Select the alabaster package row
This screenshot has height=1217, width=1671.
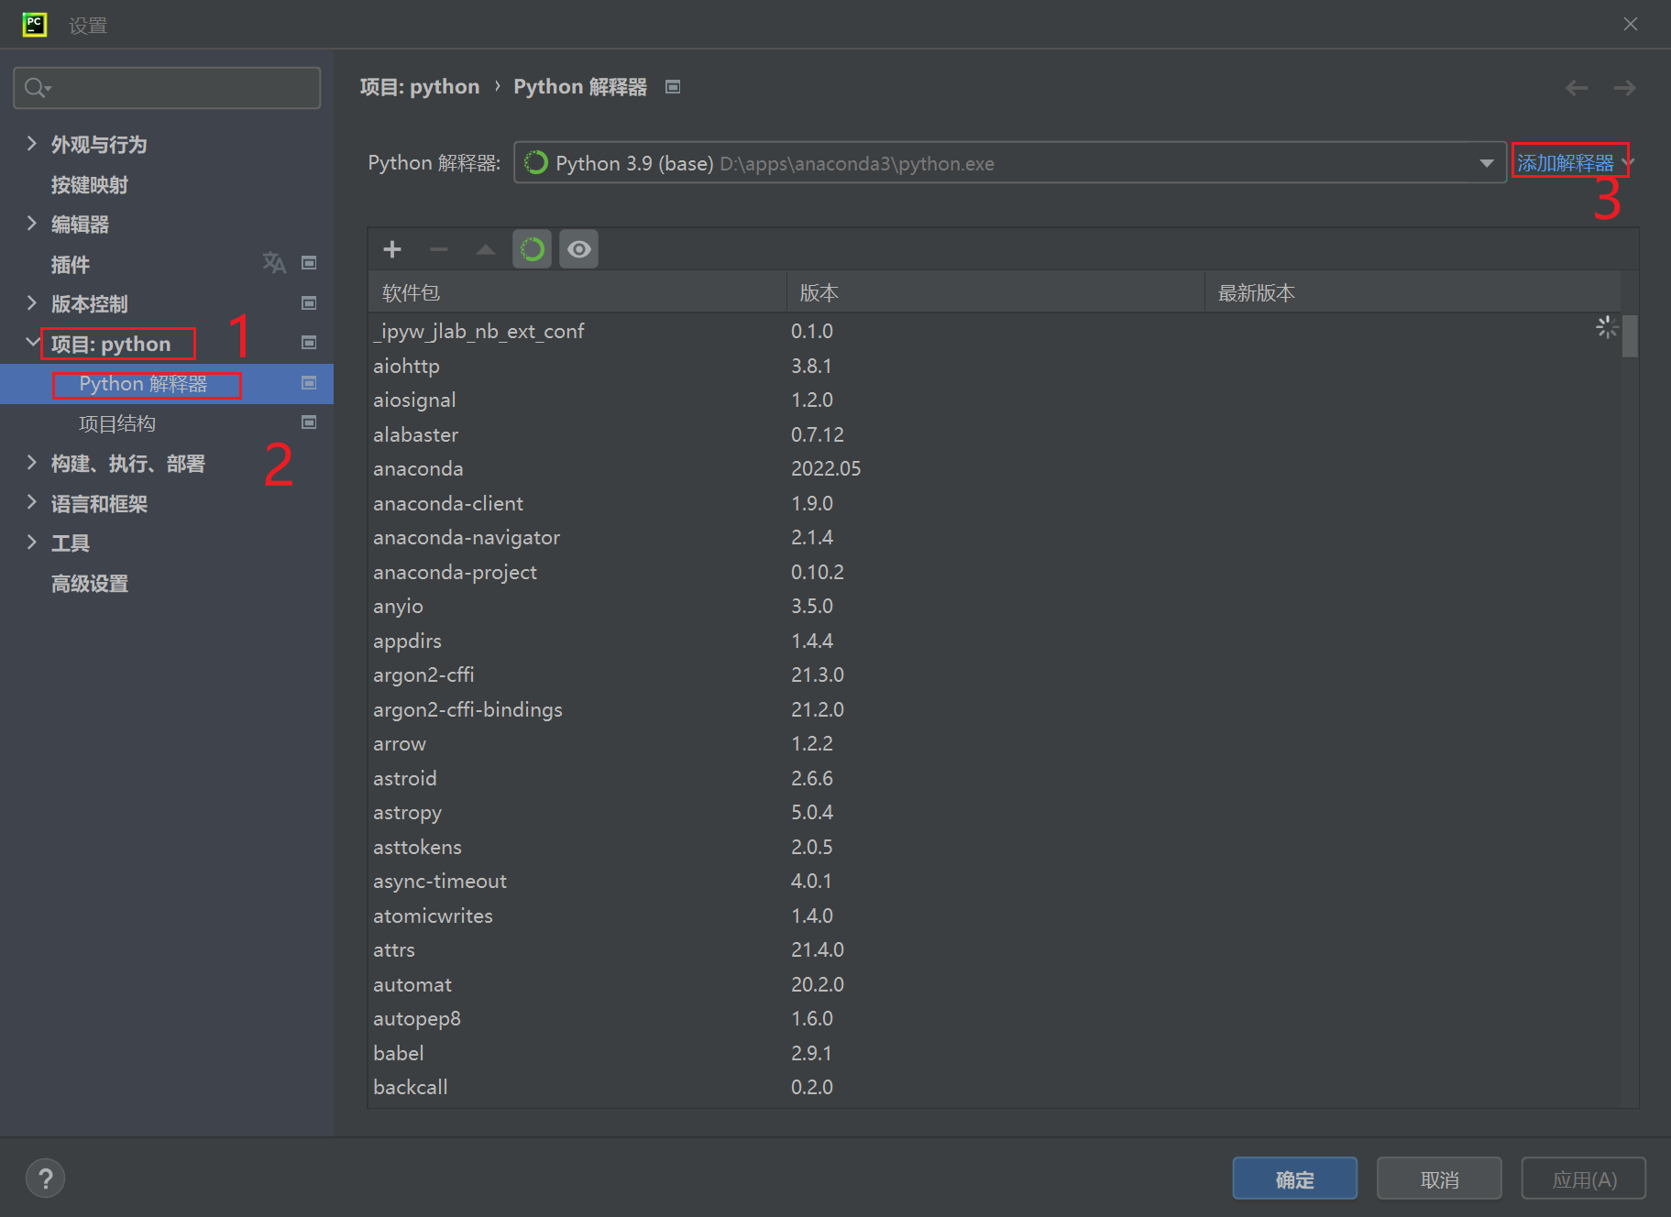(x=994, y=434)
